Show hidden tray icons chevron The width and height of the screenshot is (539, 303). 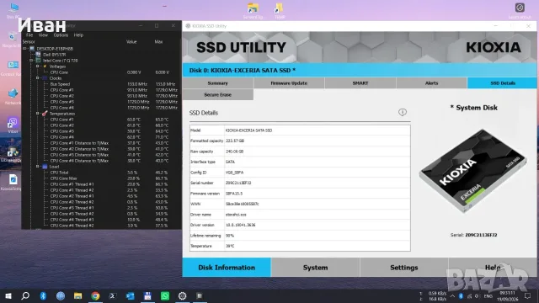452,295
